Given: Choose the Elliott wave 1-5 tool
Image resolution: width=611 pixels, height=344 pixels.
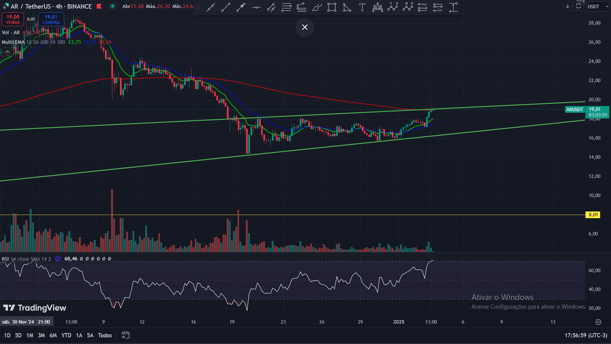Looking at the screenshot, I should 392,7.
